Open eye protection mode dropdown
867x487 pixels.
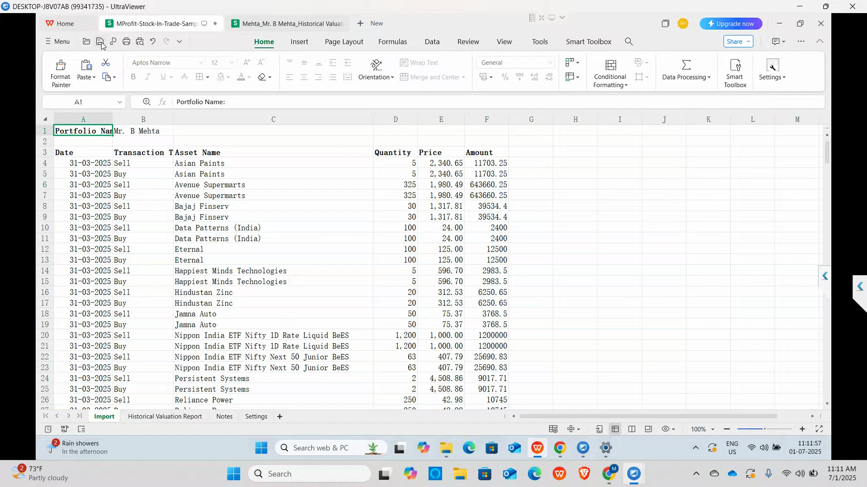coord(673,429)
